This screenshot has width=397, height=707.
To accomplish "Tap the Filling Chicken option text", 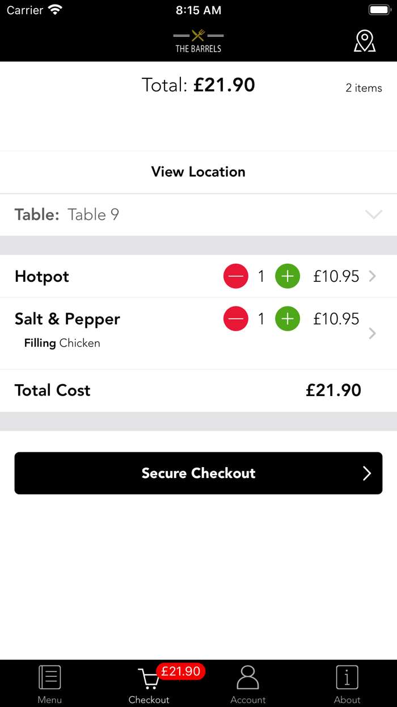I will pyautogui.click(x=62, y=343).
